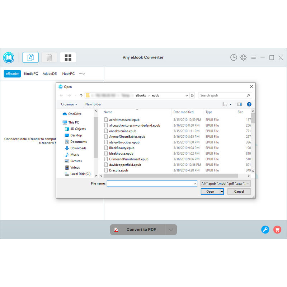The width and height of the screenshot is (287, 287).
Task: Click the Add eBook files icon
Action: click(x=30, y=57)
